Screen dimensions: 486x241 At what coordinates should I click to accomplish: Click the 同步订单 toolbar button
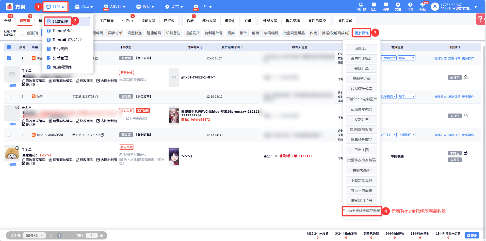pyautogui.click(x=115, y=33)
